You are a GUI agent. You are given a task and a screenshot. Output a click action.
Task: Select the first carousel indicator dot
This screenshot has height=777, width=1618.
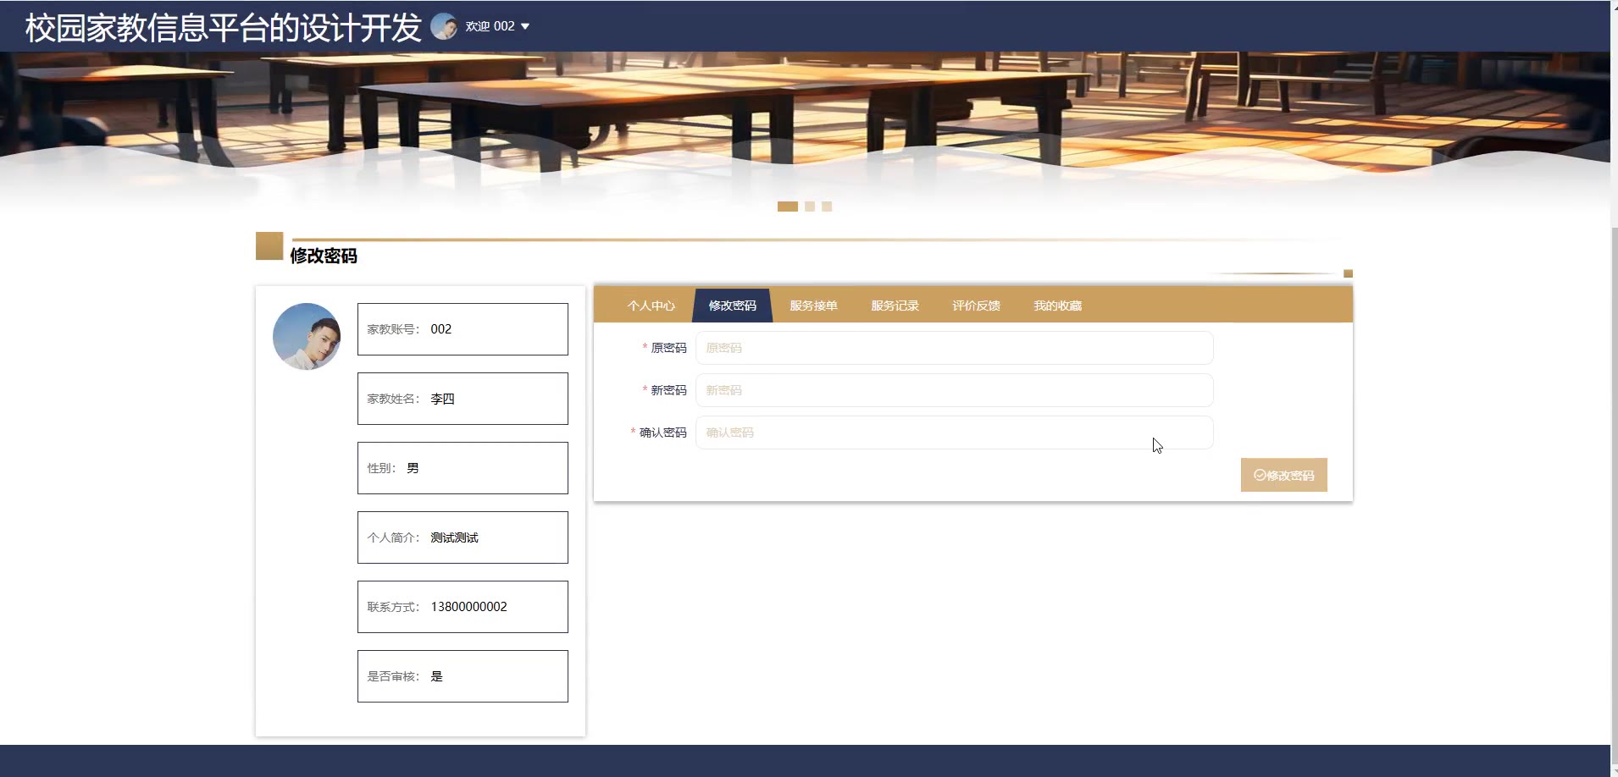coord(788,207)
